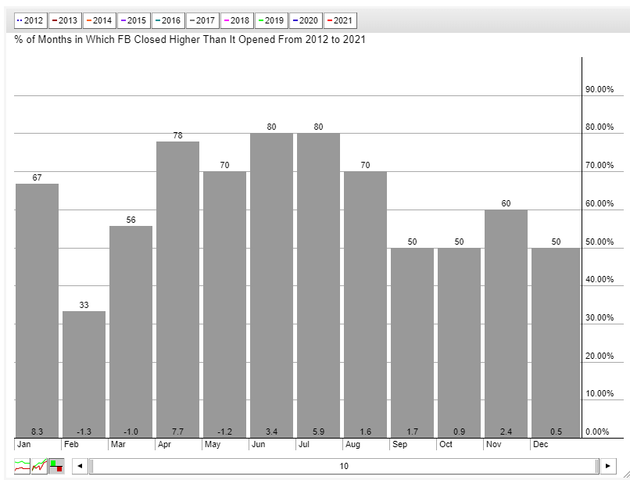The width and height of the screenshot is (630, 480).
Task: Click the January bar labeled 67
Action: pos(37,310)
